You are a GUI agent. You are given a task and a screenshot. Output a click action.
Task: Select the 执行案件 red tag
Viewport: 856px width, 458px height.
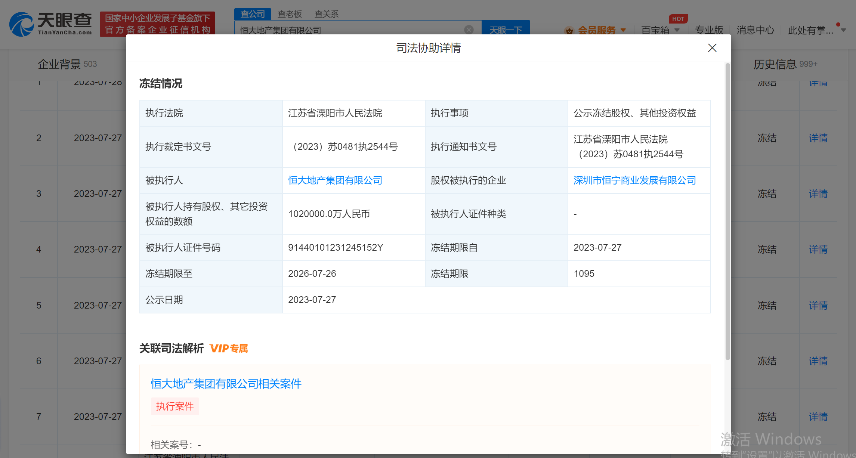pyautogui.click(x=175, y=406)
